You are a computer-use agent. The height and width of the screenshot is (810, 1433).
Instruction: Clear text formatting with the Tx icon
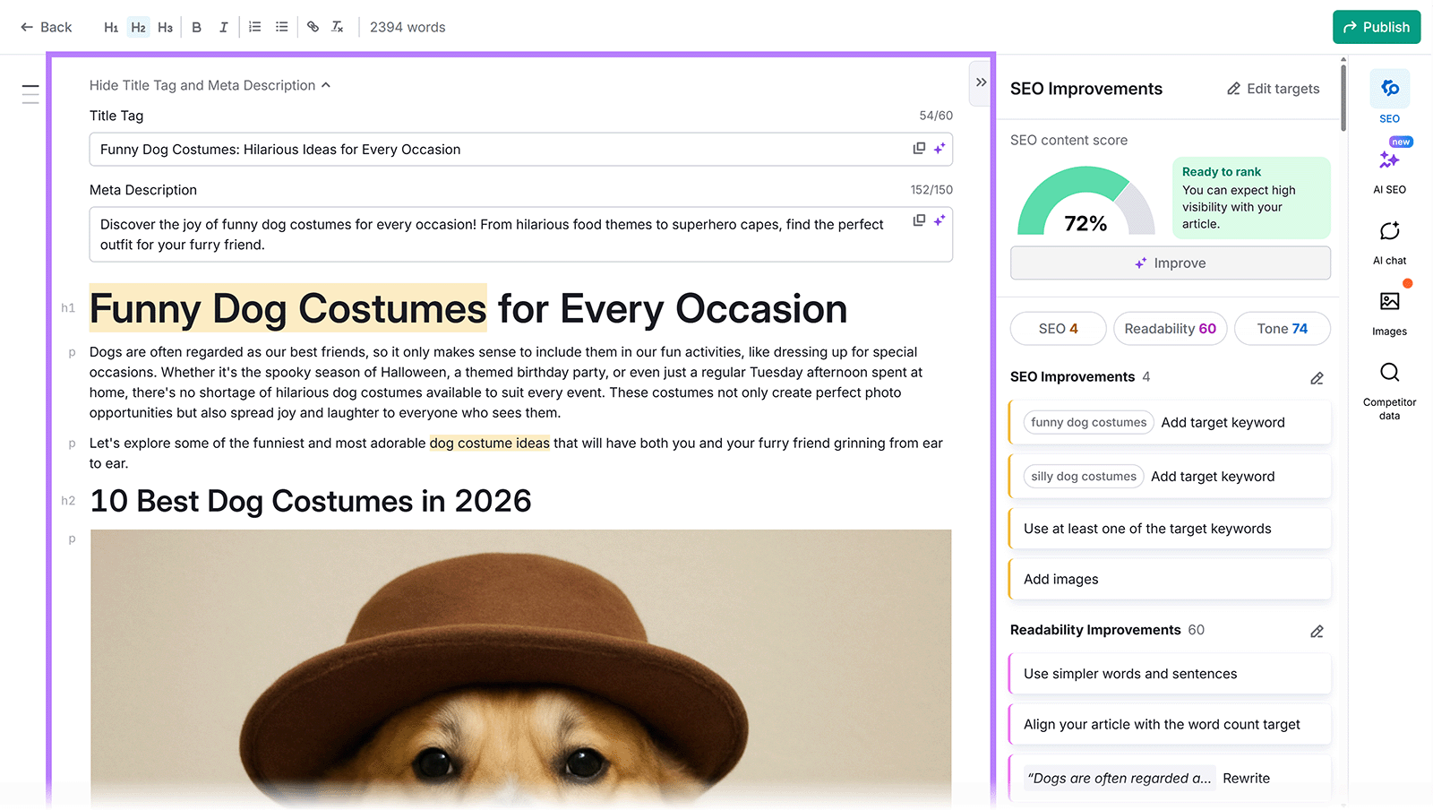pos(338,27)
